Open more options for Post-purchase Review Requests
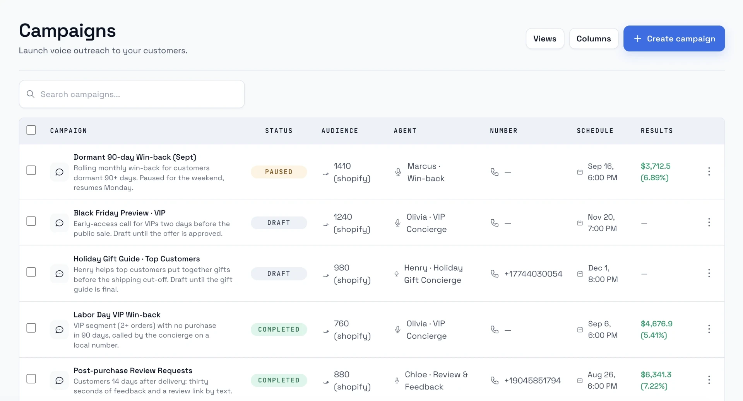This screenshot has width=743, height=401. (x=709, y=380)
